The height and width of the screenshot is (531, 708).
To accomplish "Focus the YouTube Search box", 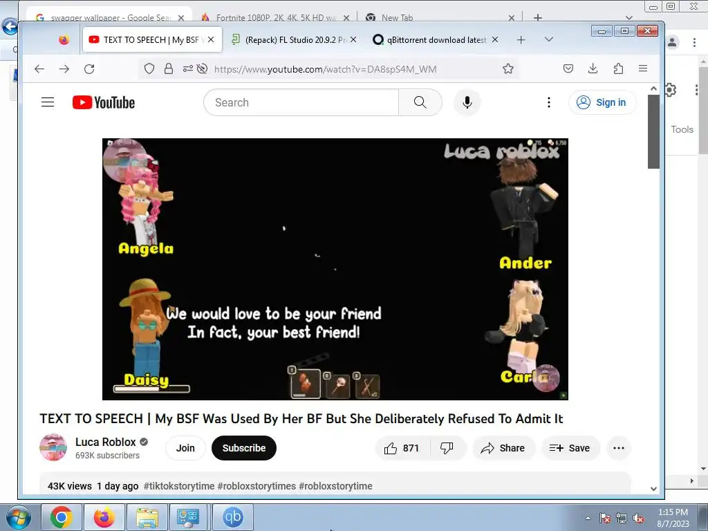I will [301, 102].
